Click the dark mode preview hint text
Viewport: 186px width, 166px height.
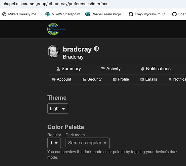(x=112, y=154)
